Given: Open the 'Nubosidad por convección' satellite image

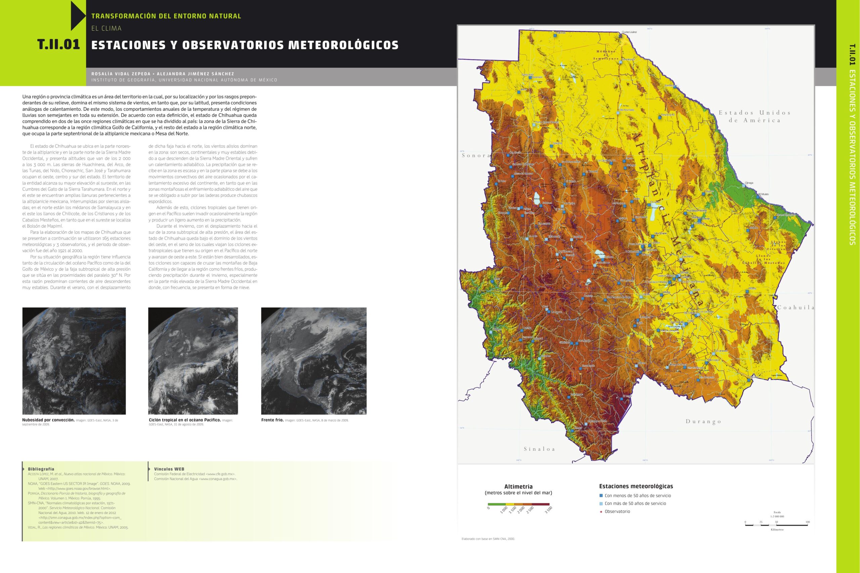Looking at the screenshot, I should (x=74, y=361).
